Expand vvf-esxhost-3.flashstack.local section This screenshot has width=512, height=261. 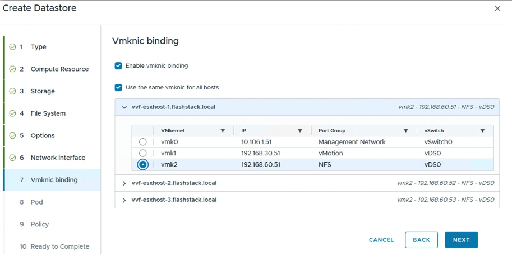pyautogui.click(x=124, y=200)
